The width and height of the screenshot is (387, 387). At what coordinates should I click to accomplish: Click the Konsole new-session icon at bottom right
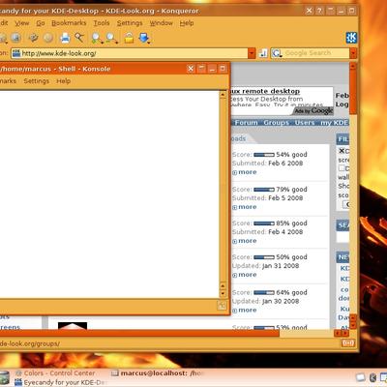coord(222,305)
